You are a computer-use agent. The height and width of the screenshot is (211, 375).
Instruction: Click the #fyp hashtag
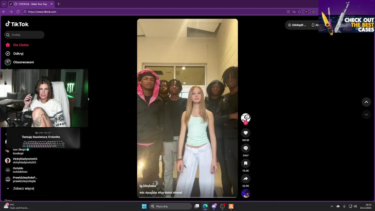[x=161, y=193]
